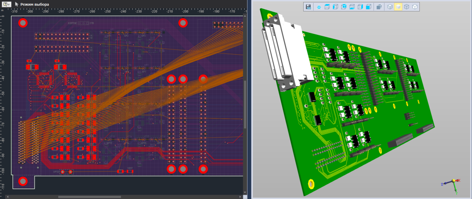Image resolution: width=472 pixels, height=199 pixels.
Task: Click the horizontal scrollbar thumb in PCB editor
Action: pos(89,197)
